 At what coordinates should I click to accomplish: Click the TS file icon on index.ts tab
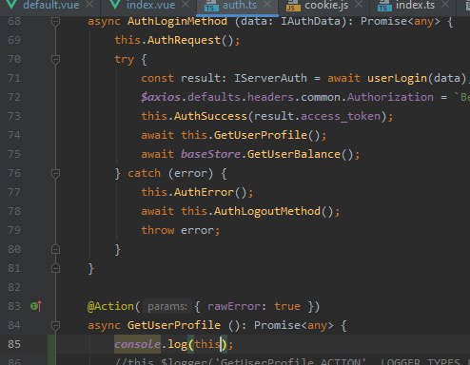384,6
